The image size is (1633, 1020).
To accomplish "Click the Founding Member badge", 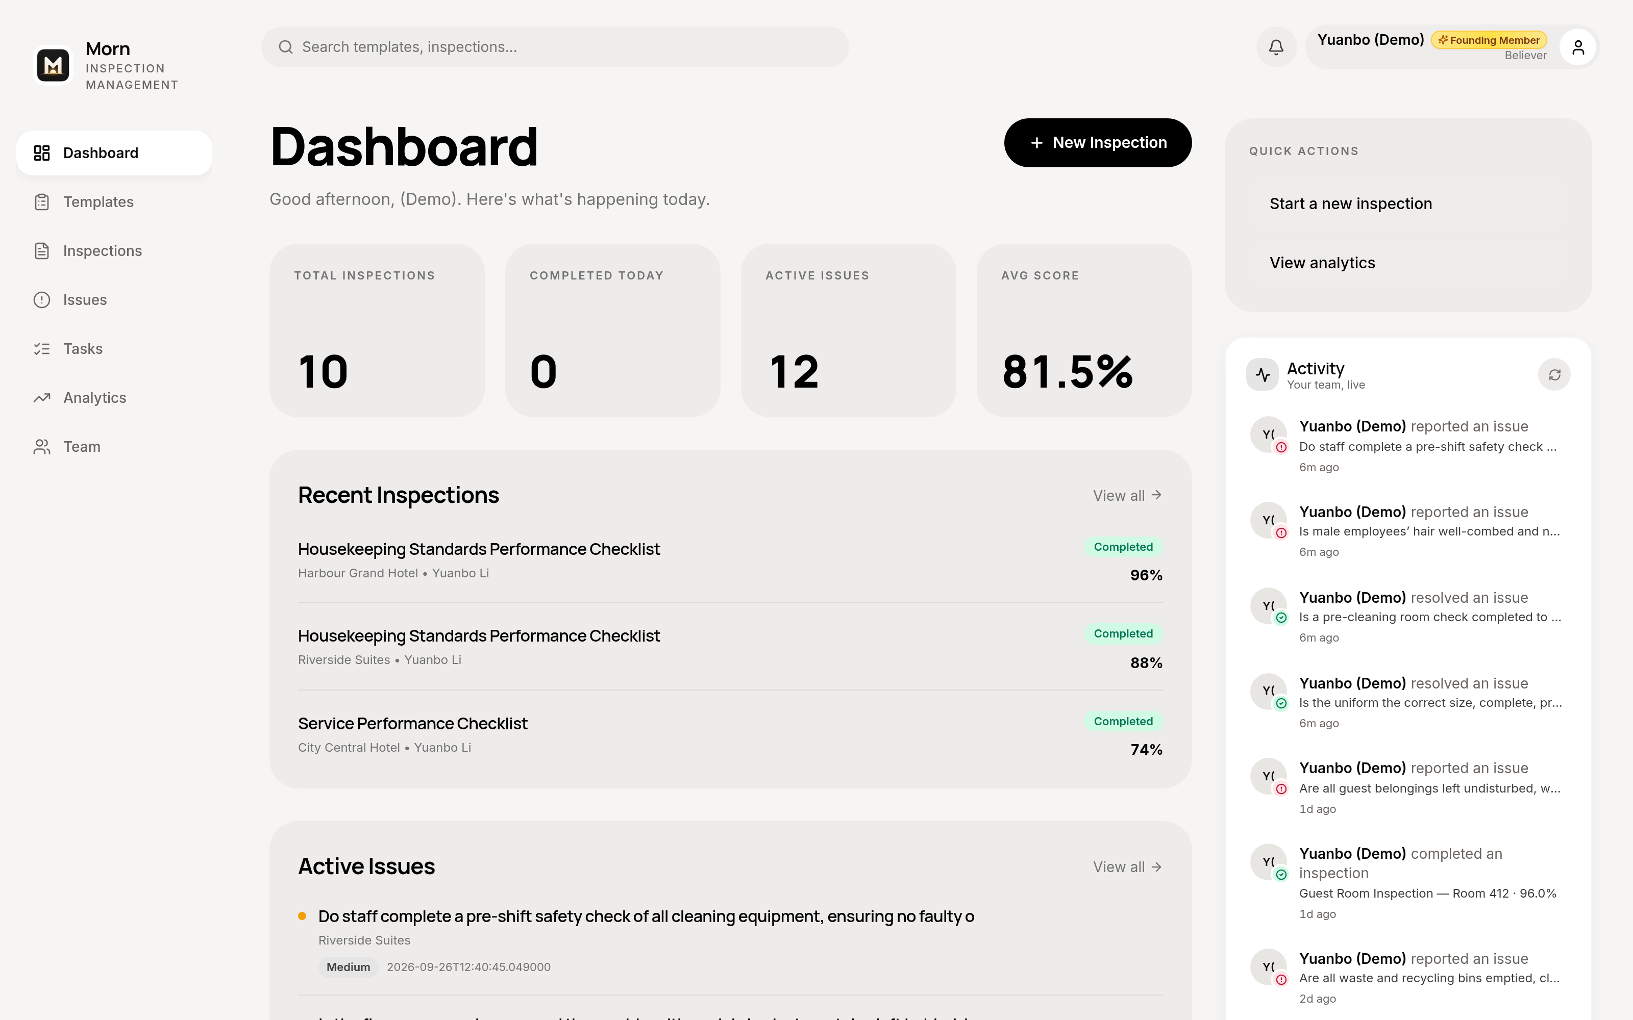I will [1489, 40].
